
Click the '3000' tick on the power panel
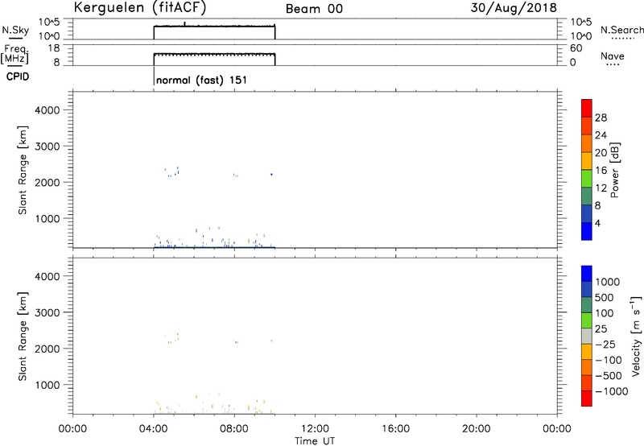[x=47, y=147]
